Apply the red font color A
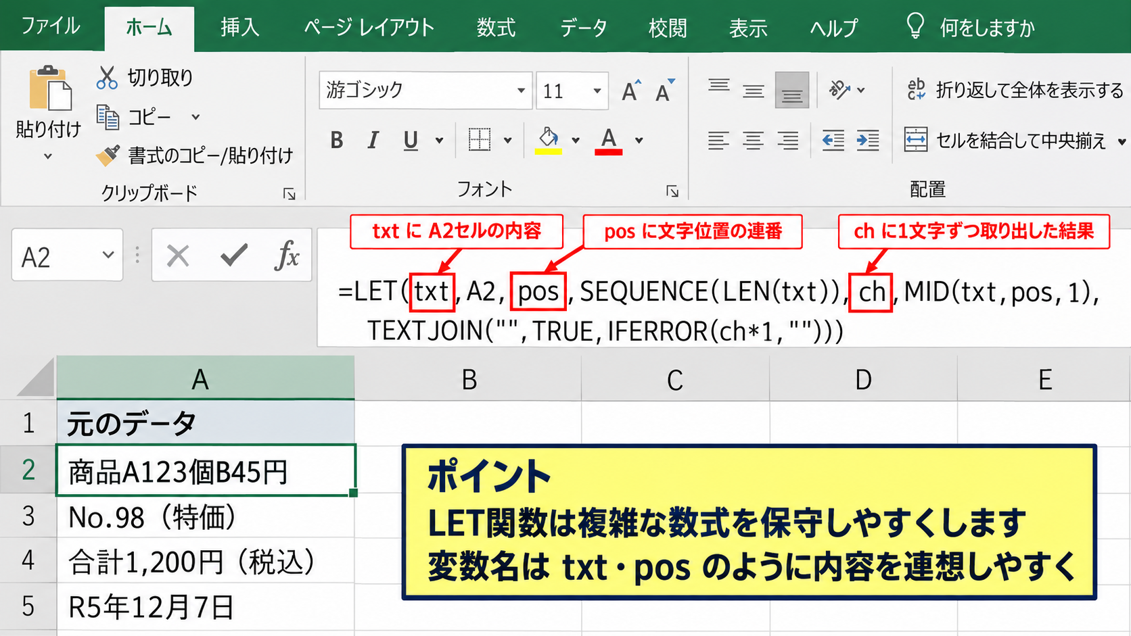This screenshot has height=636, width=1131. coord(609,141)
